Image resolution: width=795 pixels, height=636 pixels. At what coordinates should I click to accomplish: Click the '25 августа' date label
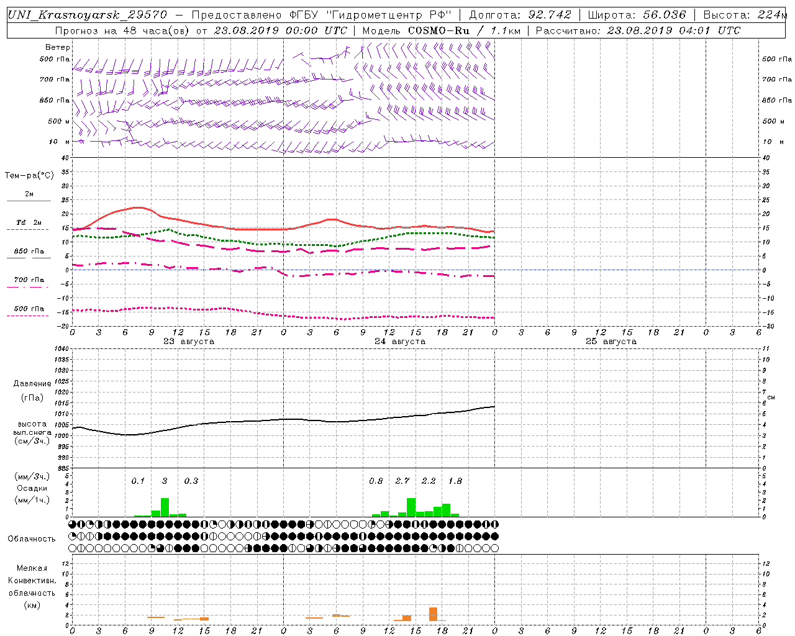click(x=611, y=342)
